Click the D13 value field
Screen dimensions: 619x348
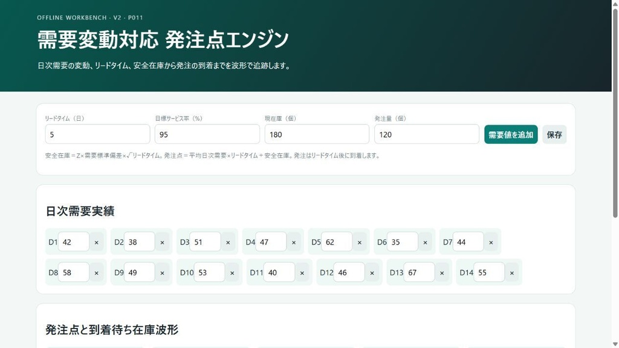[420, 272]
